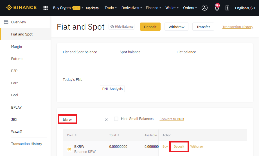
Task: Open the user account profile icon
Action: click(x=204, y=8)
